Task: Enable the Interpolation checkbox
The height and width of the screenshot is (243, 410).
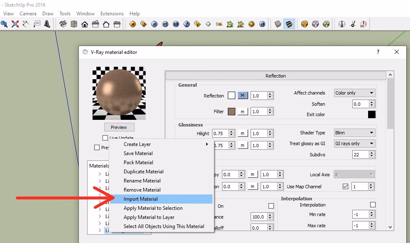Action: coord(373,205)
